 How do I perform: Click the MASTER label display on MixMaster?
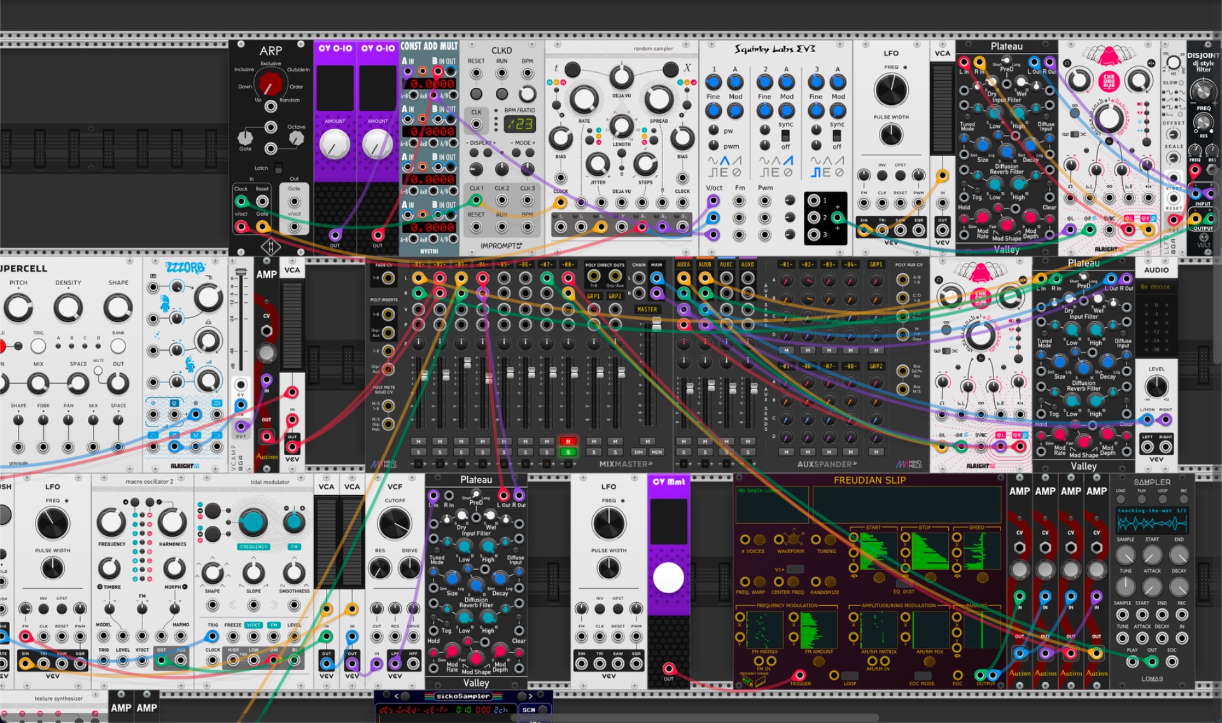647,309
